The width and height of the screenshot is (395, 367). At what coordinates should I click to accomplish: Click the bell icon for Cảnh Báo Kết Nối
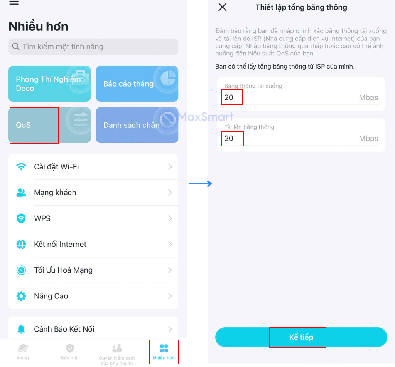click(x=21, y=329)
